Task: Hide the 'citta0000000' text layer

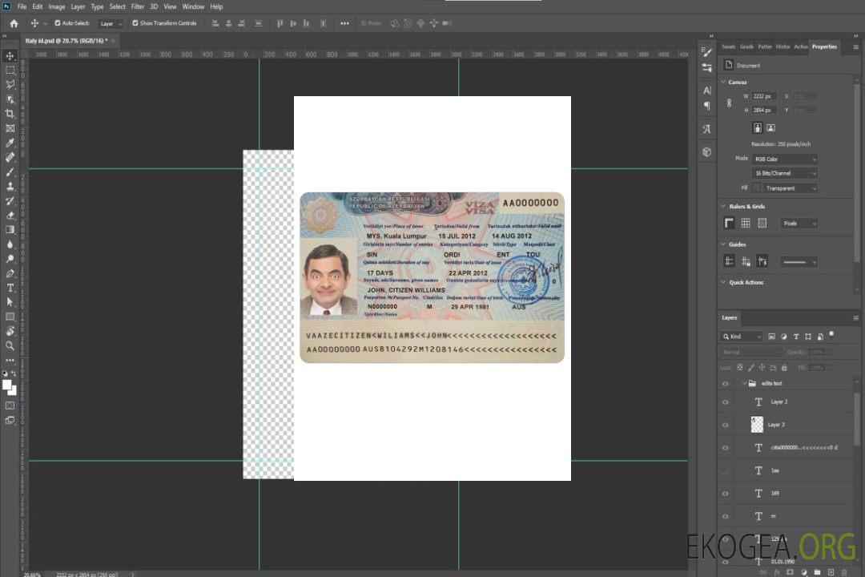Action: coord(726,448)
